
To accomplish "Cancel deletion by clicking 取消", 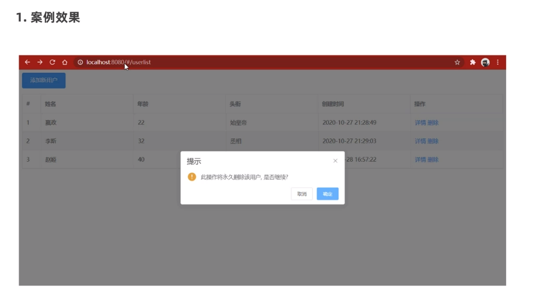I will point(302,194).
